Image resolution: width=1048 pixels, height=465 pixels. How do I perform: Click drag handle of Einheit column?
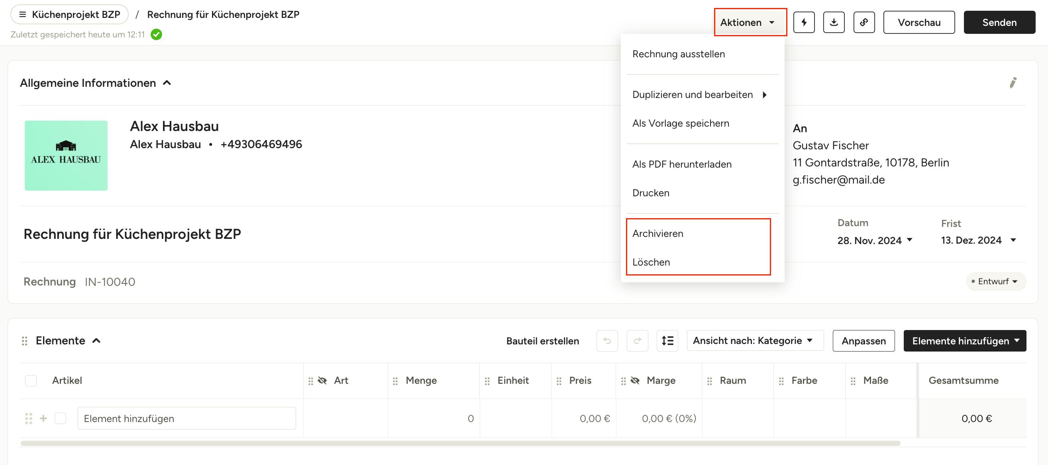coord(487,381)
